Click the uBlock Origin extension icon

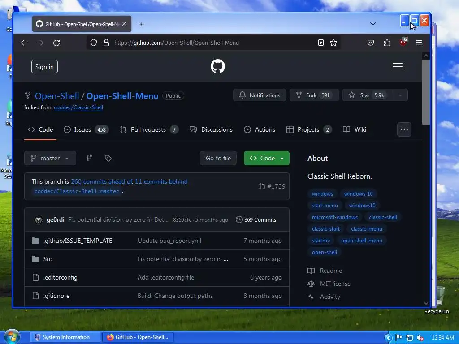point(403,42)
